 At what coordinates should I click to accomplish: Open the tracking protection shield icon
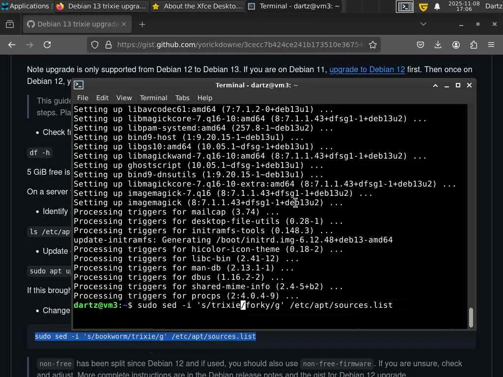pyautogui.click(x=95, y=45)
